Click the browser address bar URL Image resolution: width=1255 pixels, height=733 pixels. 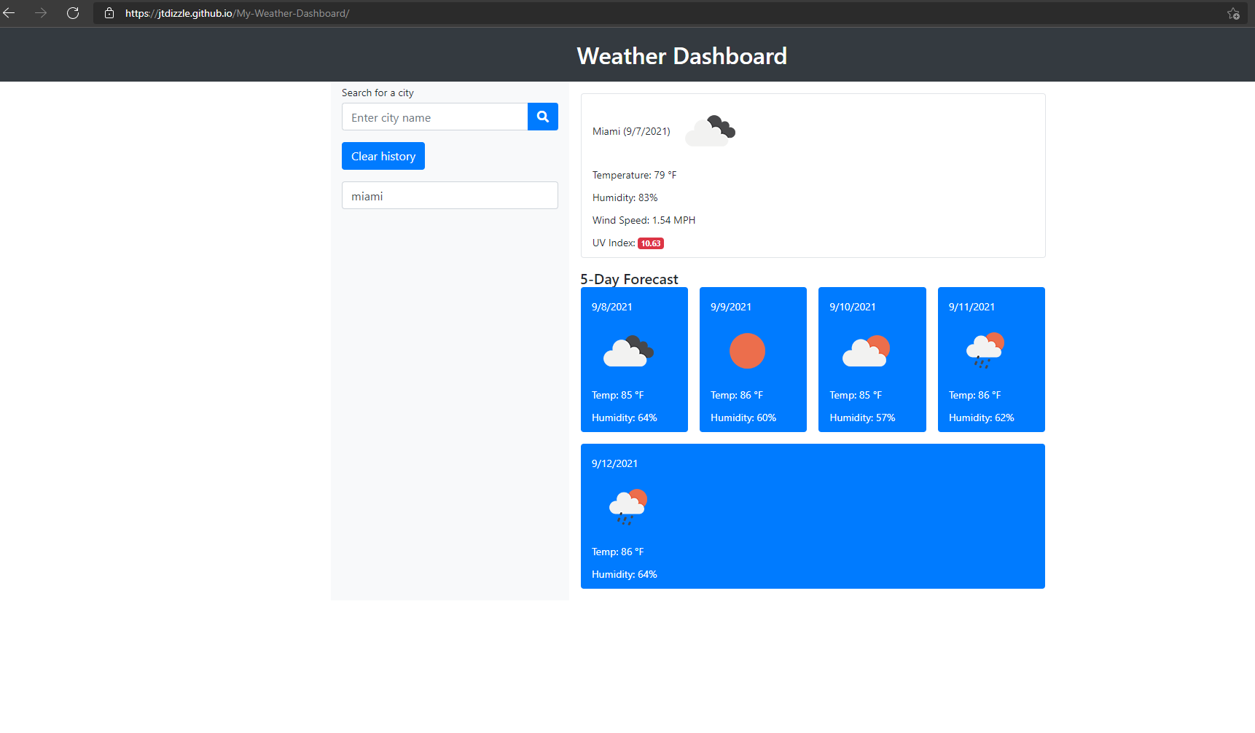[x=237, y=13]
